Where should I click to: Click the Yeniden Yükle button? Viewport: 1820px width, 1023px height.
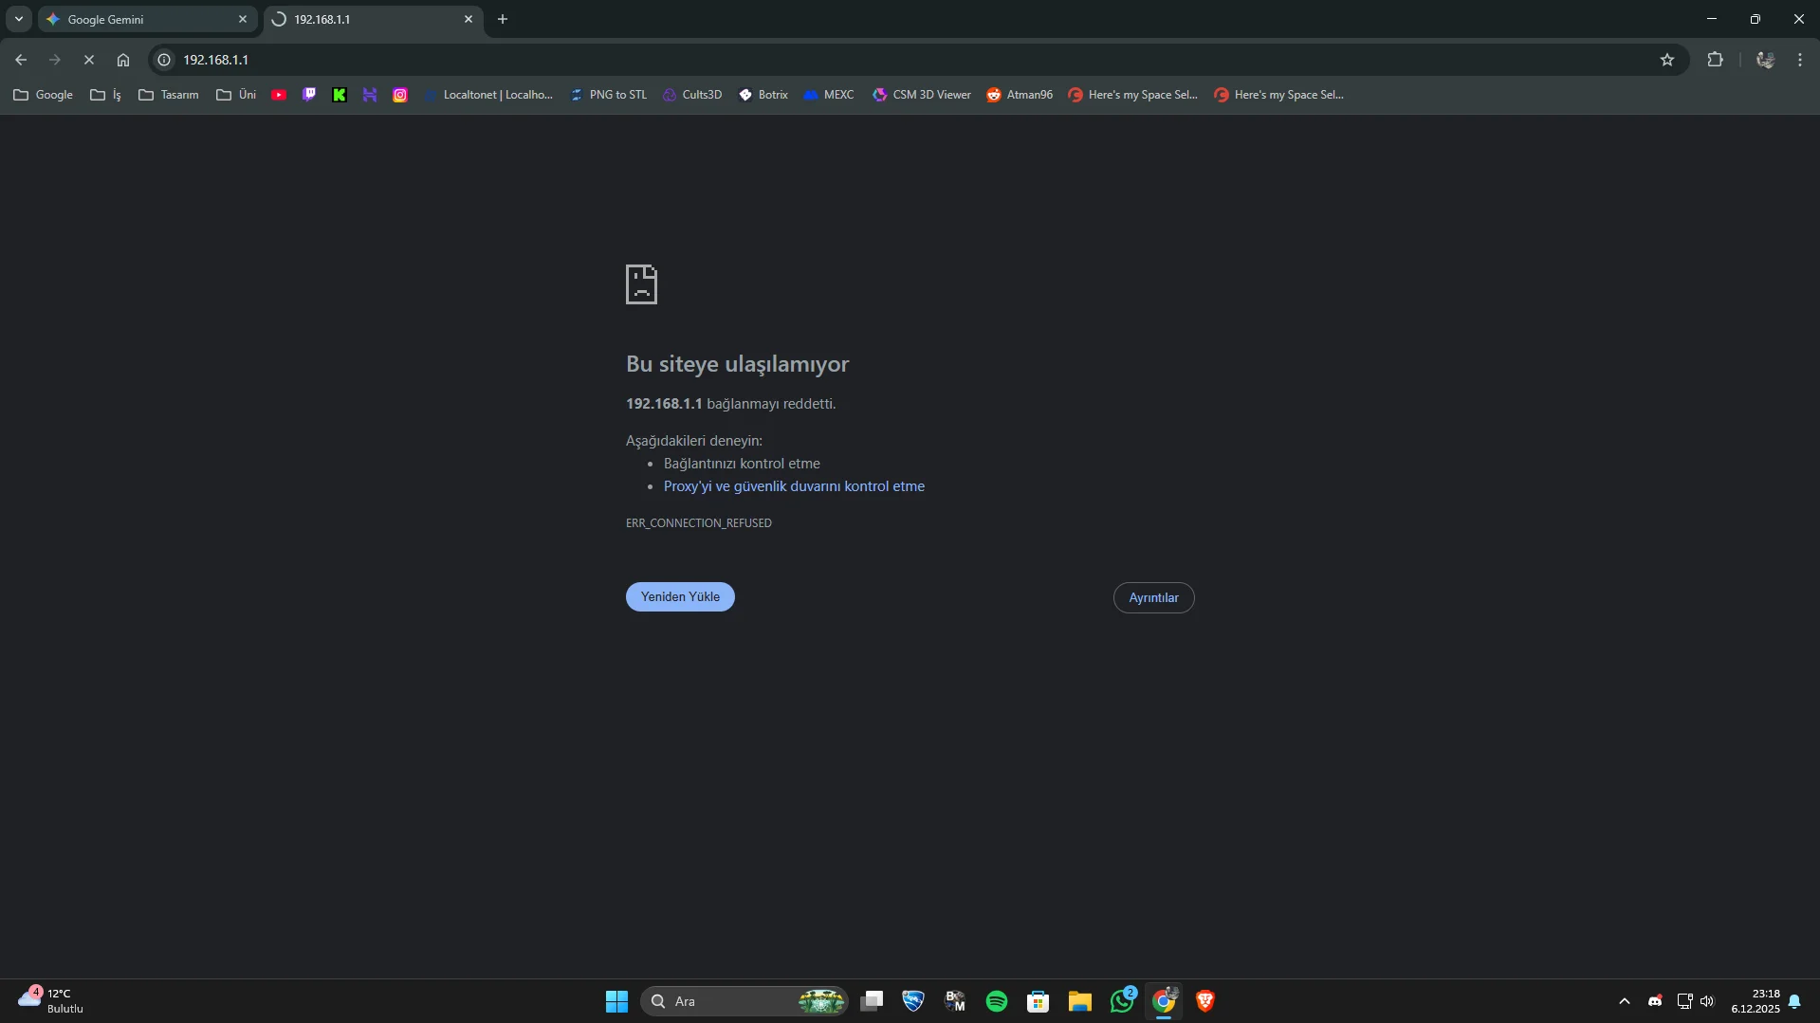[680, 596]
